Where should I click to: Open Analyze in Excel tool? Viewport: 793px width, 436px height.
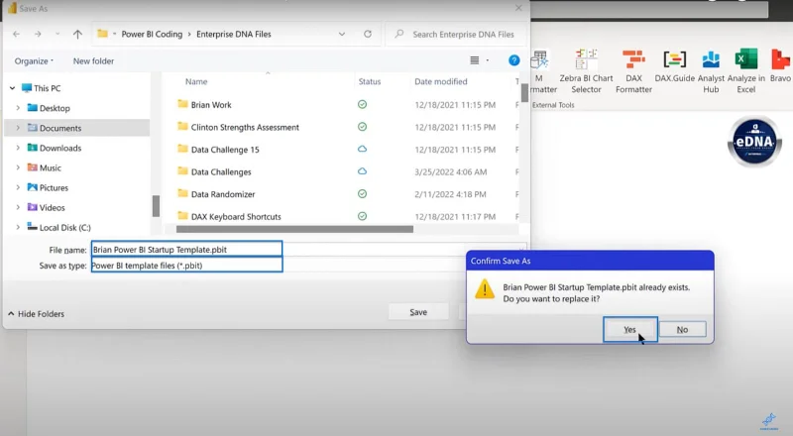[746, 71]
